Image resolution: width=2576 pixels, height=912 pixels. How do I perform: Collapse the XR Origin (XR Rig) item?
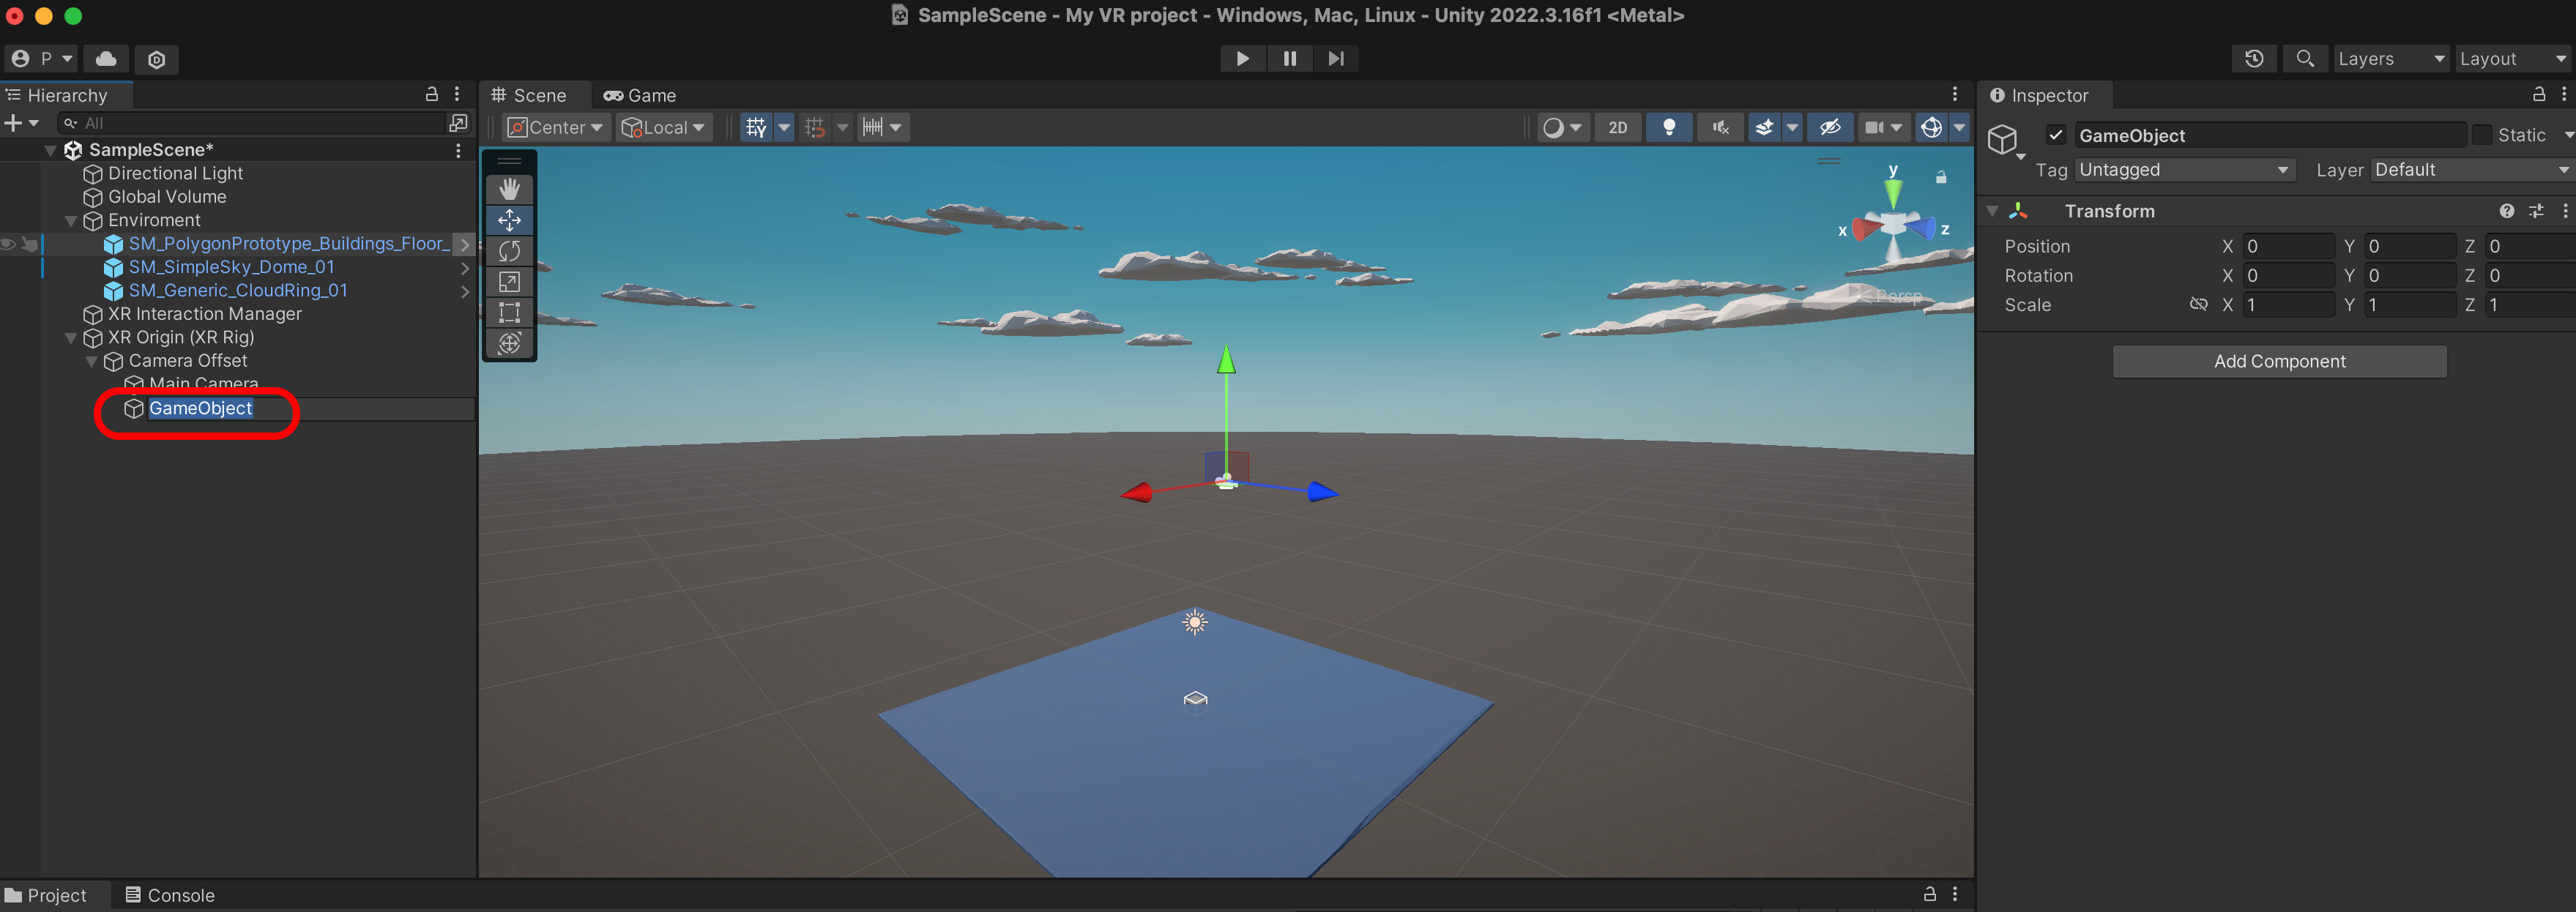click(71, 338)
